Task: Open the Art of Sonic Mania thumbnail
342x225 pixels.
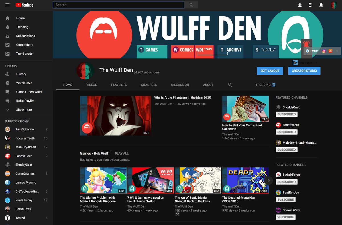Action: (198, 180)
